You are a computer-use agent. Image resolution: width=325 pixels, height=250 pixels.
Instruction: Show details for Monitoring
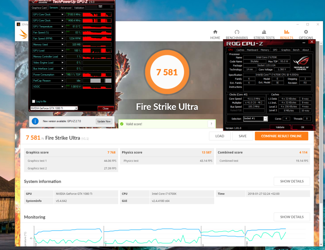coord(292,217)
